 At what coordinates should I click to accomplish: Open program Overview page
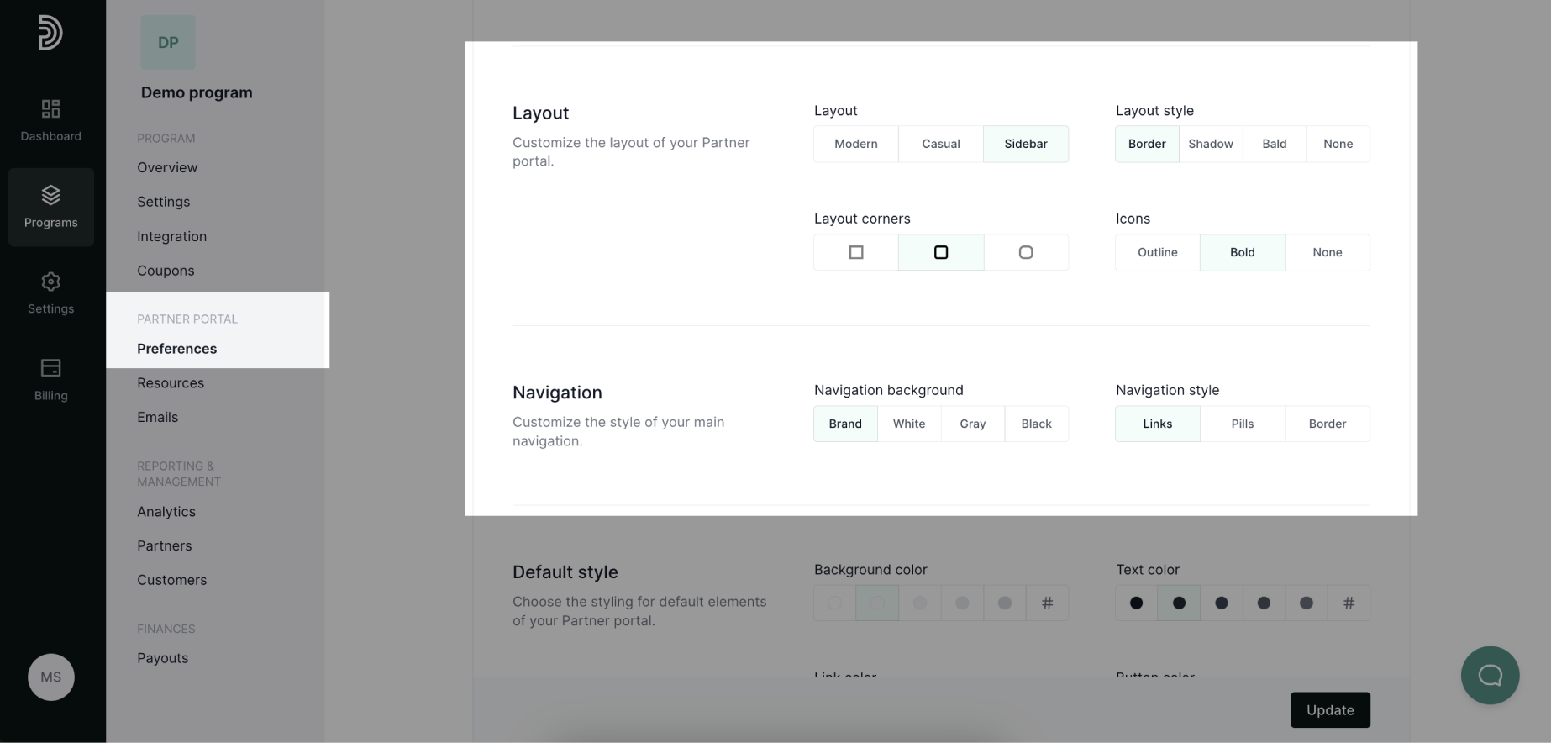[167, 167]
